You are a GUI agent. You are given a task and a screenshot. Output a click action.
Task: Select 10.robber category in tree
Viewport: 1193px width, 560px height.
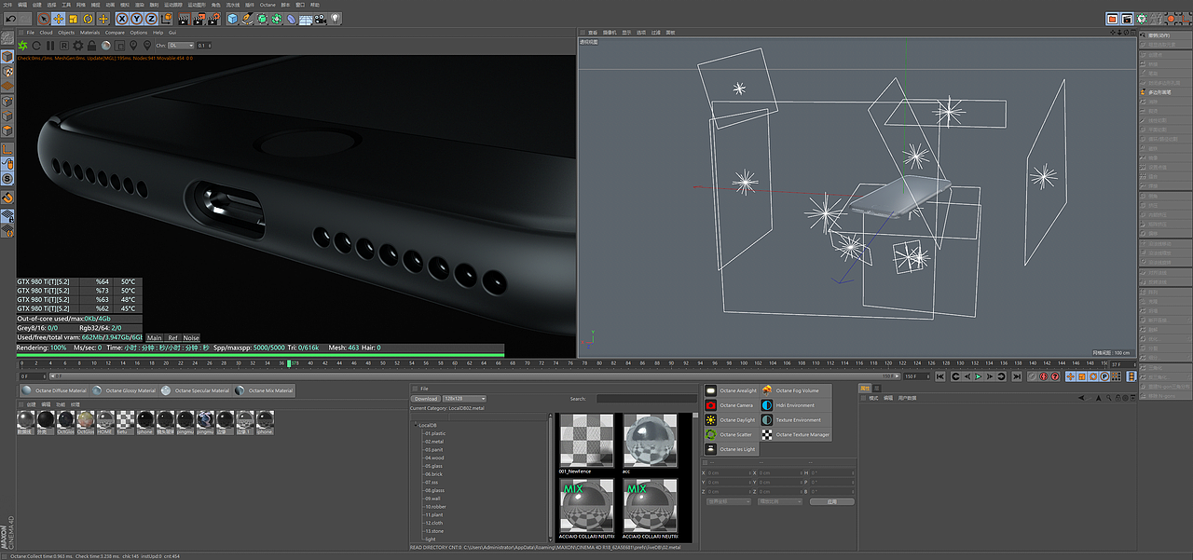(x=435, y=507)
